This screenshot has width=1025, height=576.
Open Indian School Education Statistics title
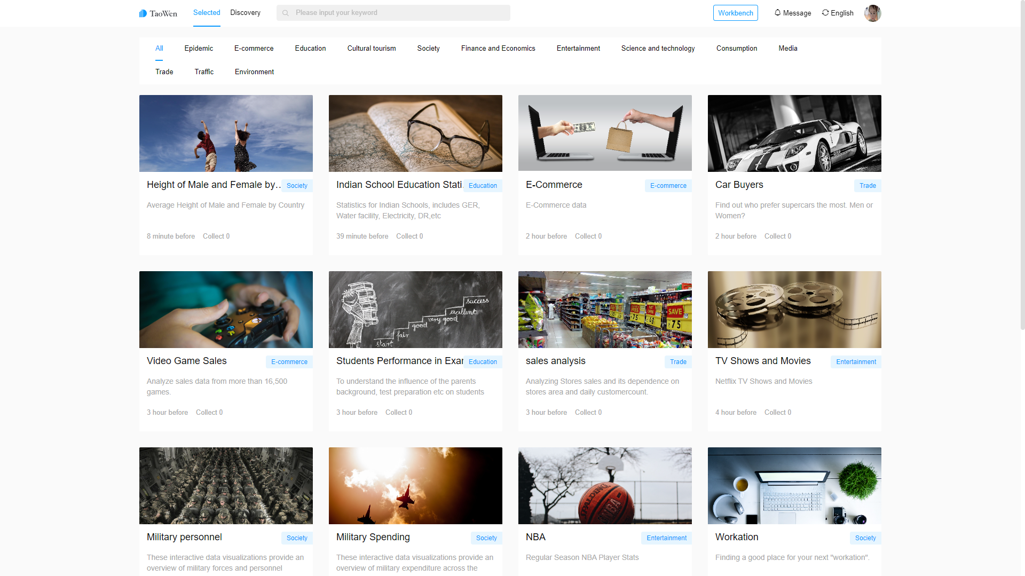tap(399, 185)
